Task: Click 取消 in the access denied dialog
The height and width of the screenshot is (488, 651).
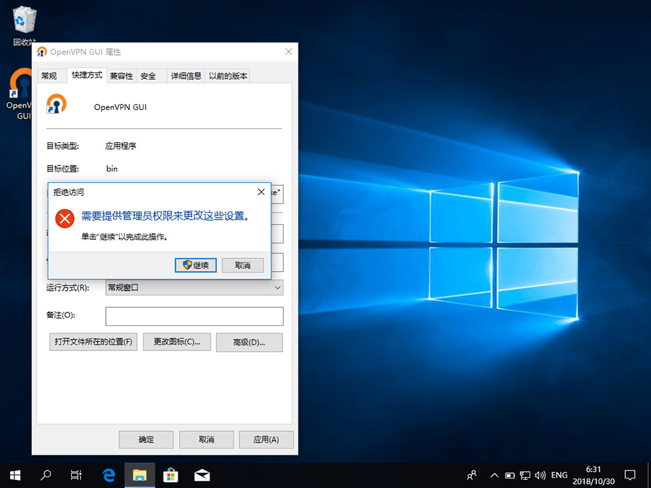Action: tap(243, 265)
